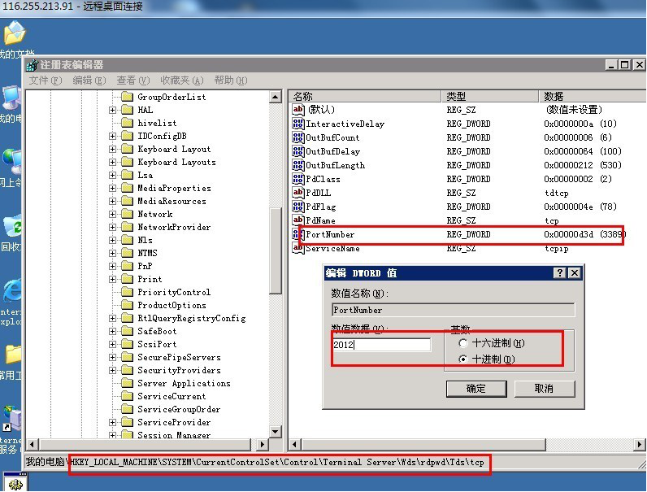Expand the Keyboard Layout tree node
This screenshot has height=492, width=647.
pos(112,149)
